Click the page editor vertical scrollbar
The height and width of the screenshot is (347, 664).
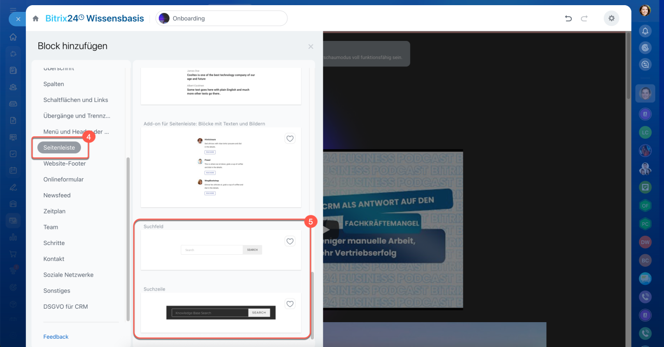[629, 66]
